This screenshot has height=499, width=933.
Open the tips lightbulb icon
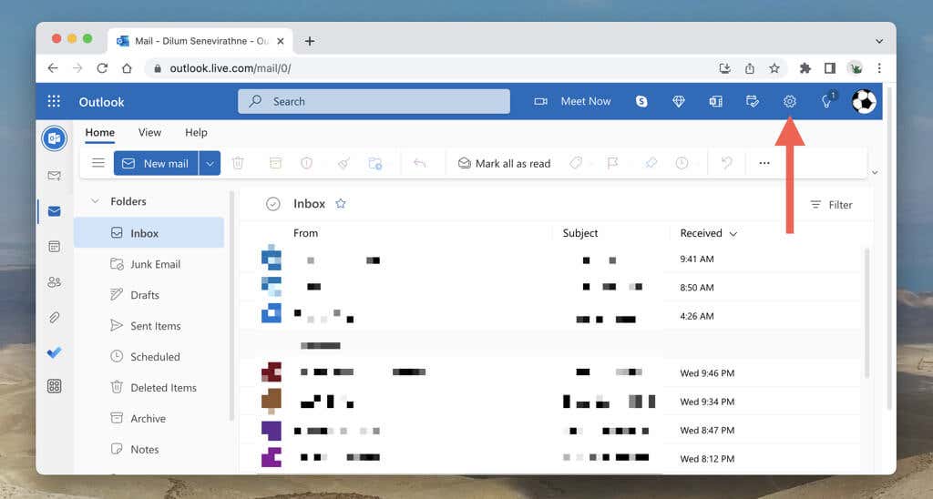point(827,102)
